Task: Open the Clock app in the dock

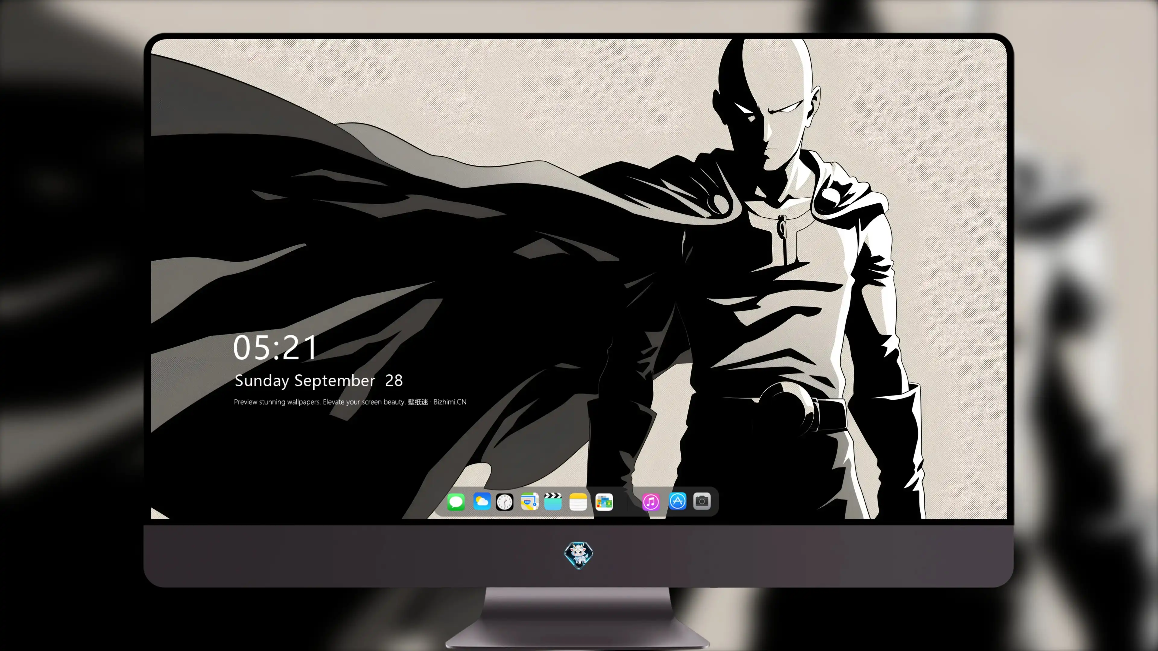Action: point(505,502)
